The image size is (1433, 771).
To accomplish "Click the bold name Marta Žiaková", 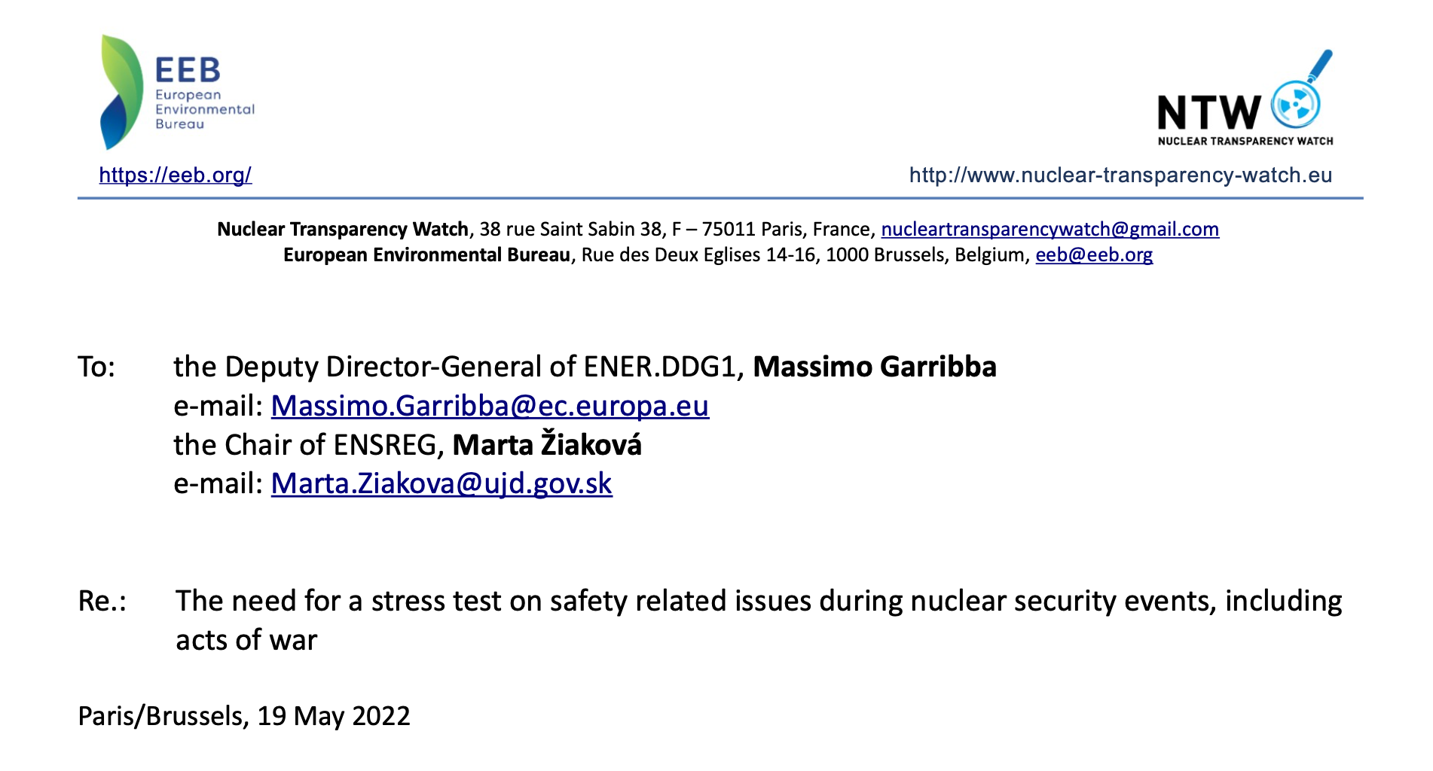I will 547,444.
